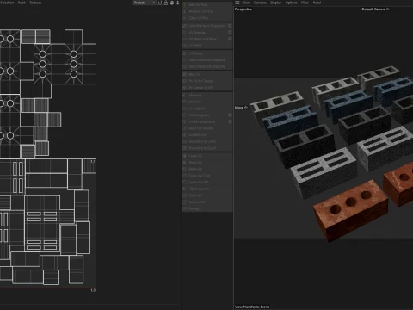Click Start Interactive Mapping
This screenshot has height=310, width=413.
(207, 60)
